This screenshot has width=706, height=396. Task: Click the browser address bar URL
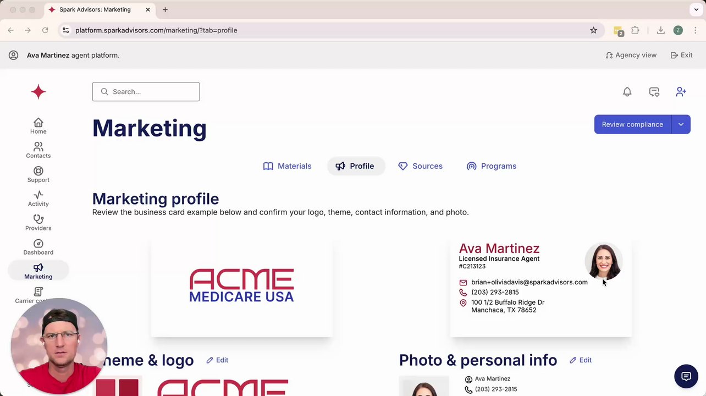pyautogui.click(x=156, y=30)
